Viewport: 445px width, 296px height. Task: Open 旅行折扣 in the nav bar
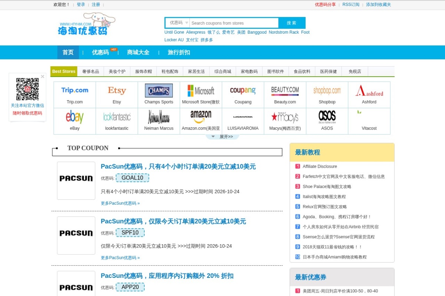coord(179,53)
